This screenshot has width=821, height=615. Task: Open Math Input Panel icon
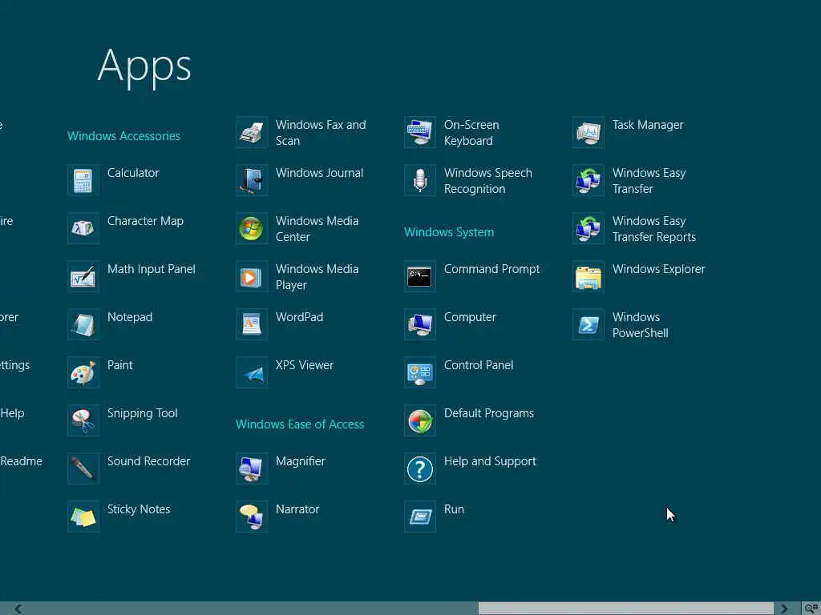(x=83, y=276)
